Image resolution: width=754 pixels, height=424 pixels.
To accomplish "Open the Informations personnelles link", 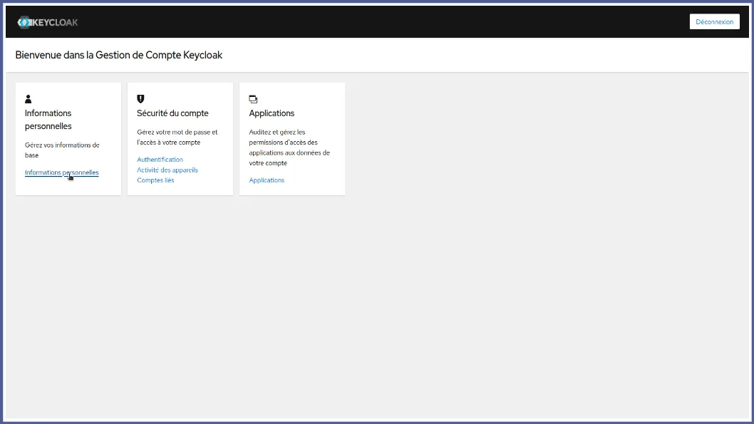I will coord(61,172).
